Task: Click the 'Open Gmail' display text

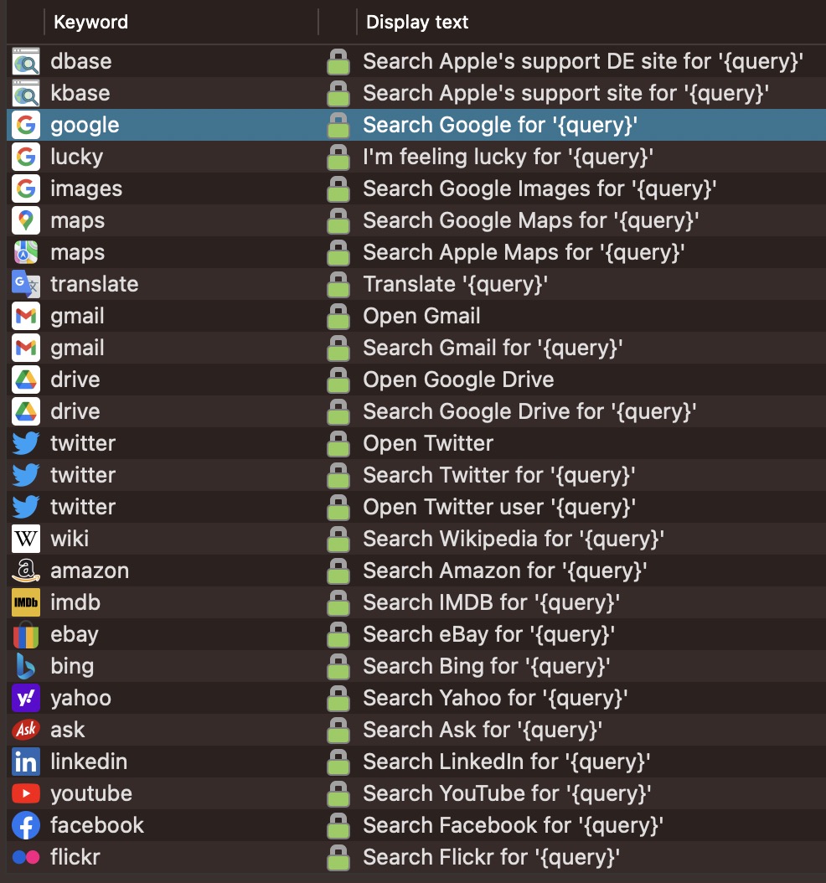Action: [x=421, y=316]
